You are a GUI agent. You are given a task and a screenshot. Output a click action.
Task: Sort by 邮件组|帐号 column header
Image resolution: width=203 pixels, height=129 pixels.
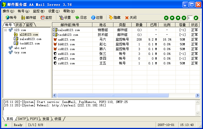coord(72,25)
